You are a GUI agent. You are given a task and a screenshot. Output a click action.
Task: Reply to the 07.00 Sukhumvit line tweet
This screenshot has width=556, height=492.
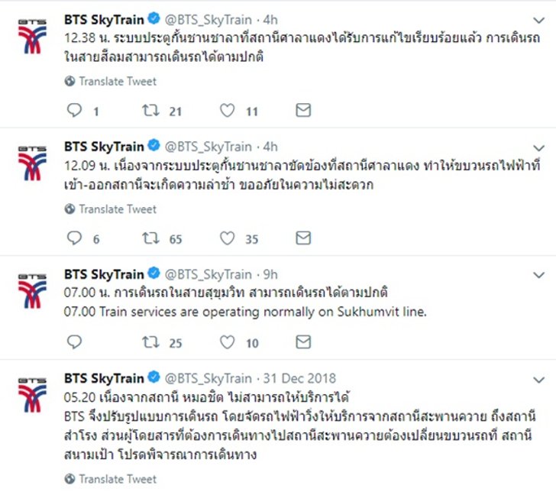click(74, 342)
